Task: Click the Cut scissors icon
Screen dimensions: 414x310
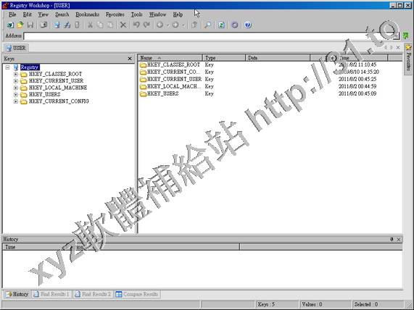Action: pyautogui.click(x=91, y=25)
